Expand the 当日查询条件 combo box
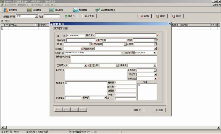The height and width of the screenshot is (134, 221). pyautogui.click(x=37, y=17)
